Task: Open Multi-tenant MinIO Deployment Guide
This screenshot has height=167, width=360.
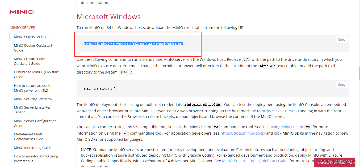Action: (x=29, y=136)
